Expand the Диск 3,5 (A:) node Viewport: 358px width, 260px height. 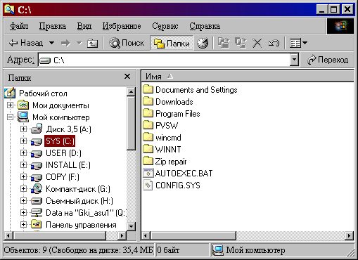23,129
